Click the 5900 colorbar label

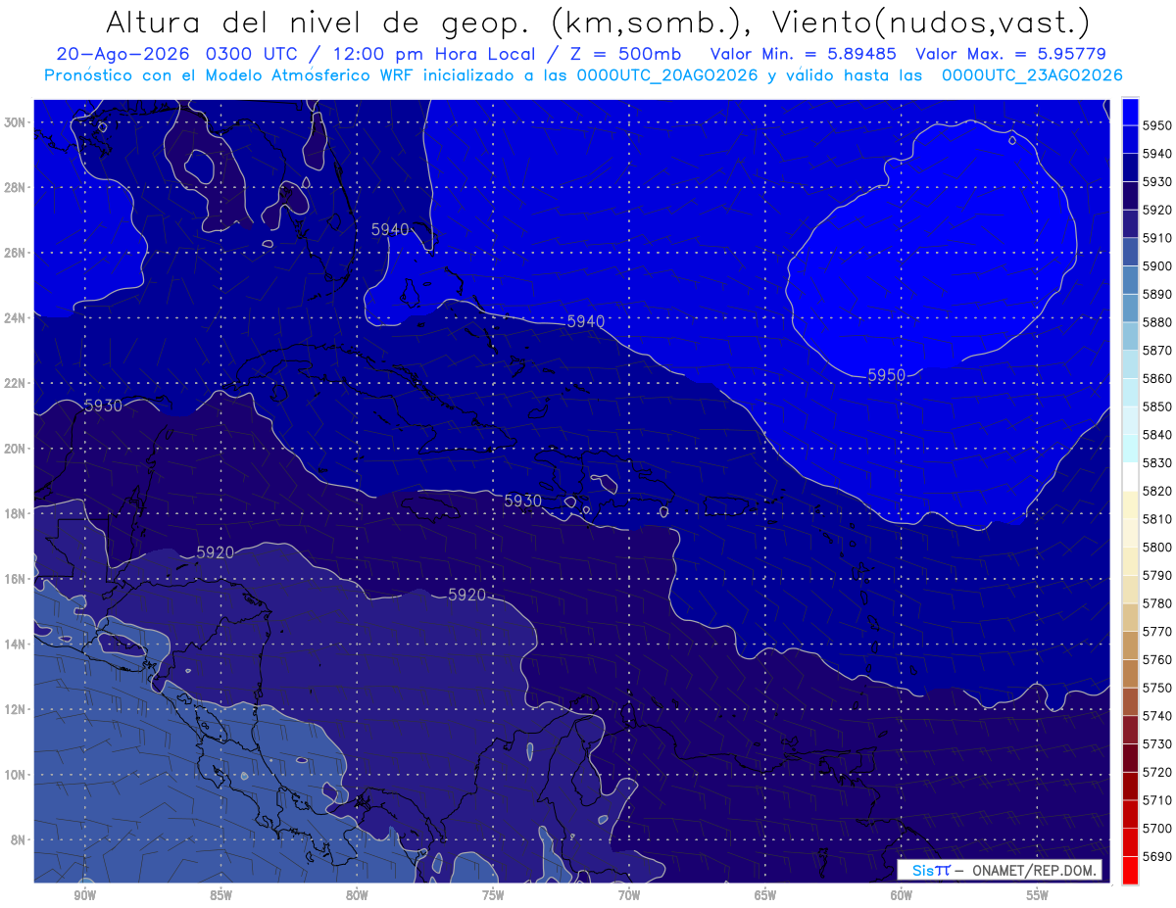[1157, 265]
